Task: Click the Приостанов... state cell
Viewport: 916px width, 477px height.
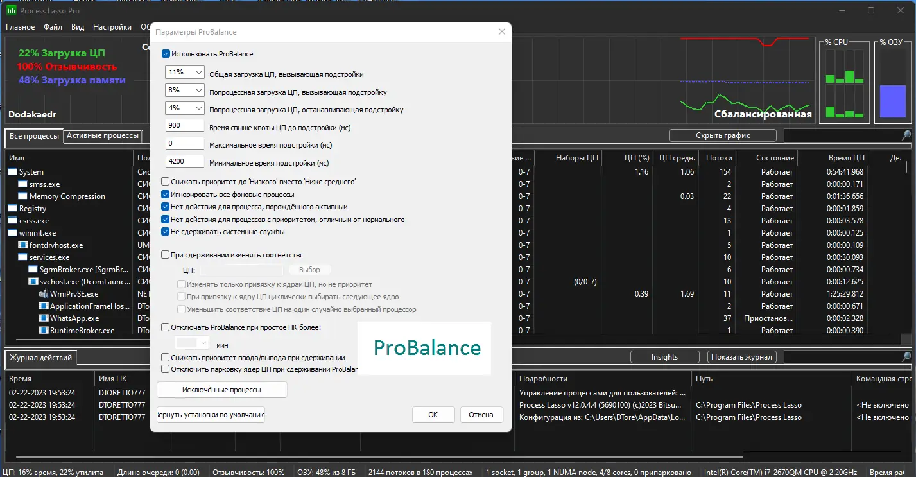Action: coord(768,318)
